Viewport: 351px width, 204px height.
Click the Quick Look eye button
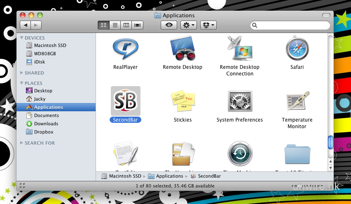click(168, 25)
